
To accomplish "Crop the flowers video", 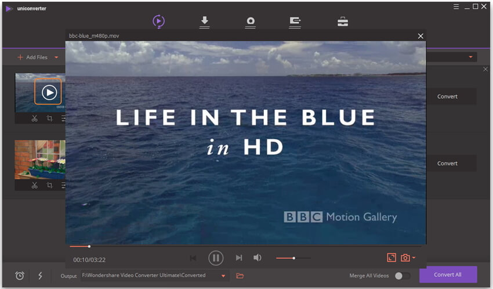I will pos(50,185).
